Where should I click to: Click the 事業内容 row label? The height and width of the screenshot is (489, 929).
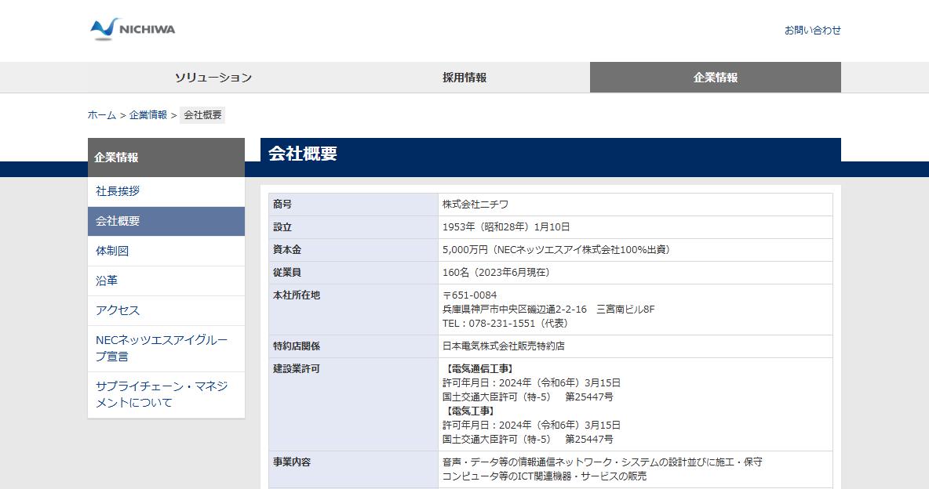click(x=292, y=462)
